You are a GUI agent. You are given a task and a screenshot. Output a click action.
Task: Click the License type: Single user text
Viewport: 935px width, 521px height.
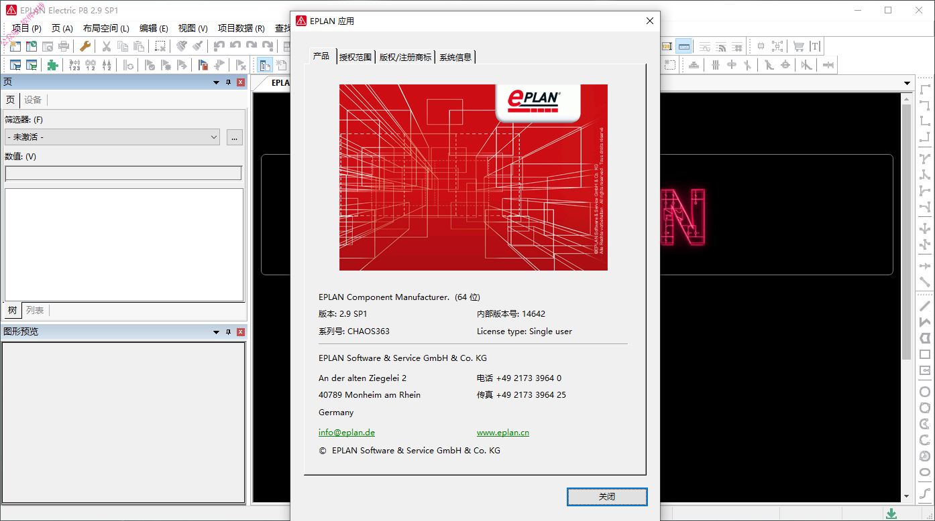[525, 331]
